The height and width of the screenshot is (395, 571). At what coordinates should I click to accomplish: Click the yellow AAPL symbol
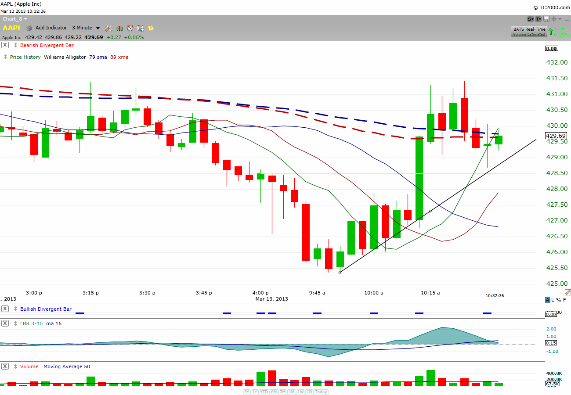point(12,28)
